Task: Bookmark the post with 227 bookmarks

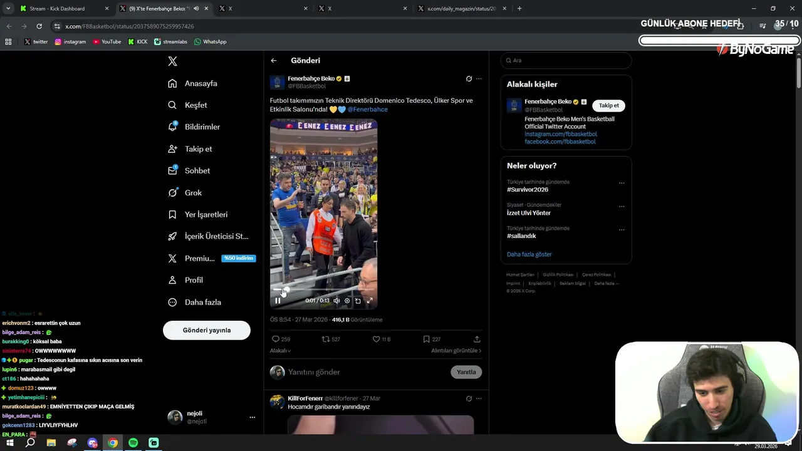Action: pos(432,340)
